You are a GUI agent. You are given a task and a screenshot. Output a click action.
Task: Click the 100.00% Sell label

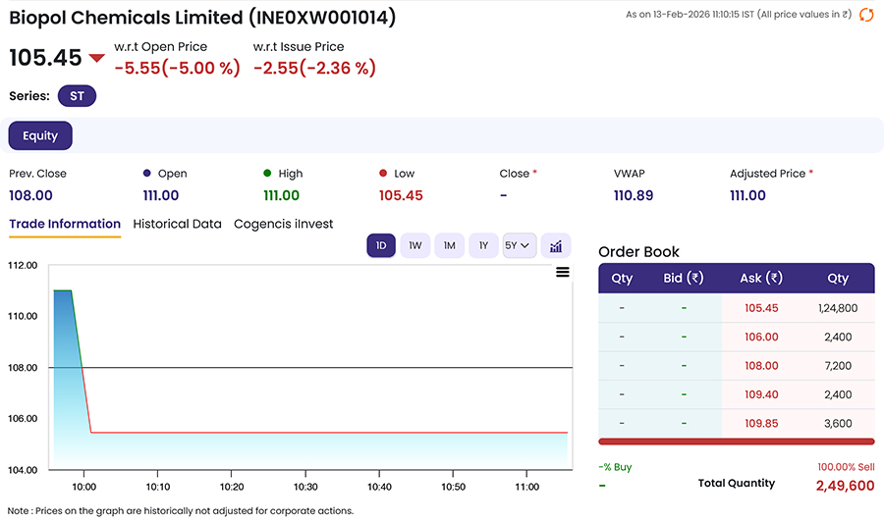click(x=846, y=467)
